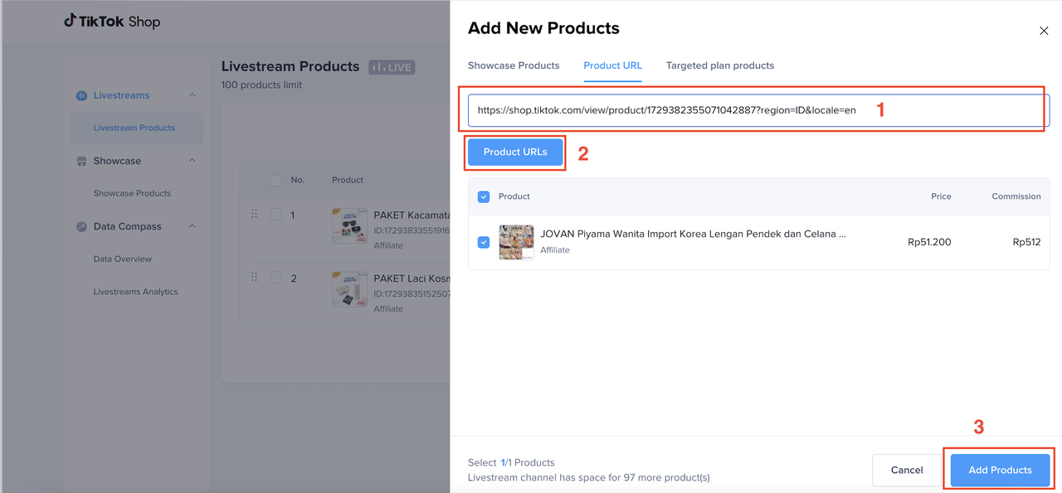This screenshot has height=493, width=1062.
Task: Close the Add New Products dialog
Action: (x=1044, y=30)
